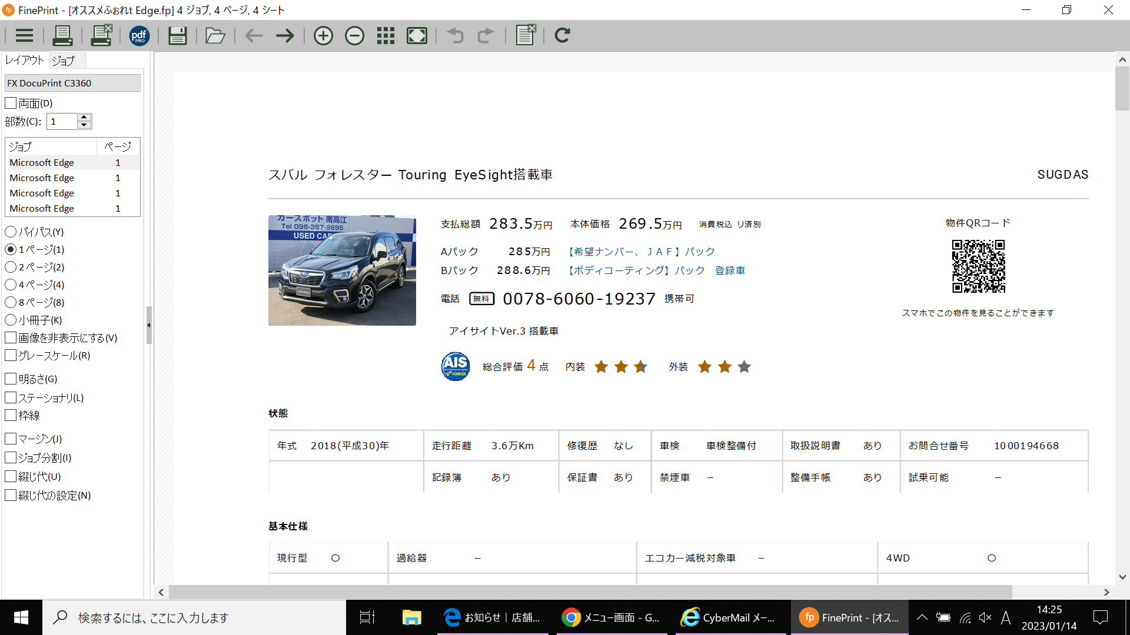Click the horizontal scrollbar right arrow
This screenshot has height=635, width=1130.
(x=1106, y=592)
